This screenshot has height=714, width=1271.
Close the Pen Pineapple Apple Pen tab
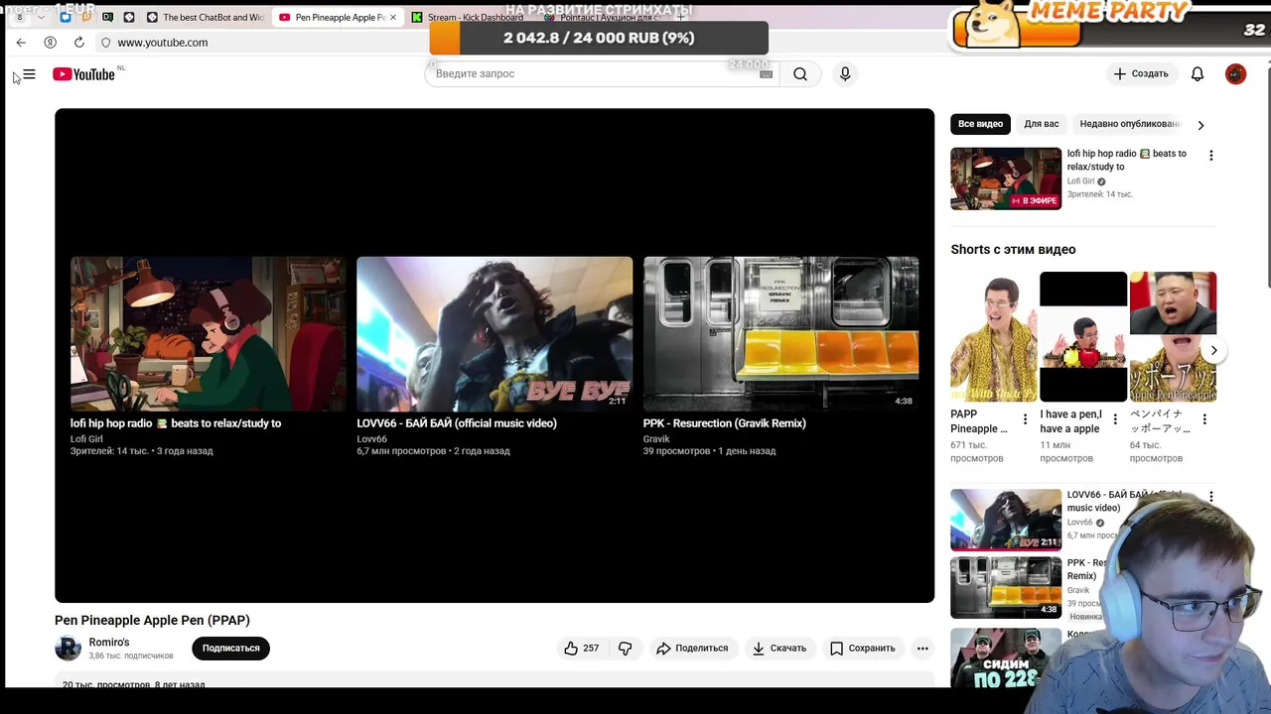point(393,18)
